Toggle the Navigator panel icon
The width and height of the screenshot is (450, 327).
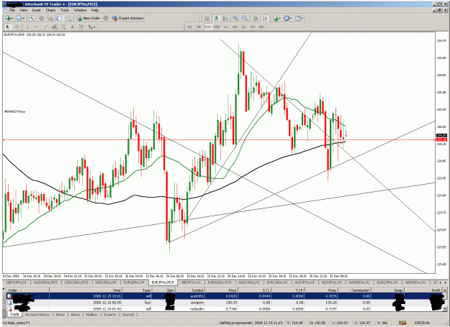(50, 18)
